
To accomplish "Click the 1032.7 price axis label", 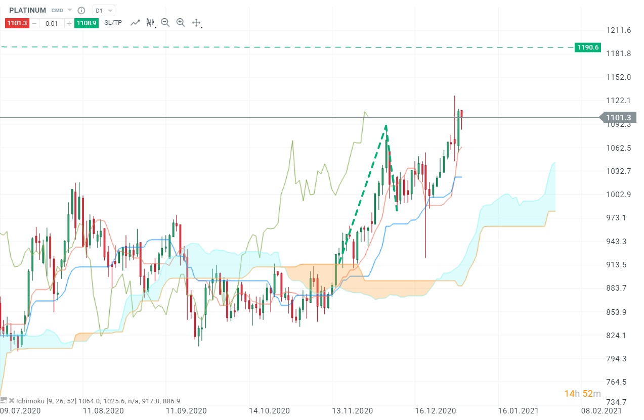I will click(x=619, y=171).
